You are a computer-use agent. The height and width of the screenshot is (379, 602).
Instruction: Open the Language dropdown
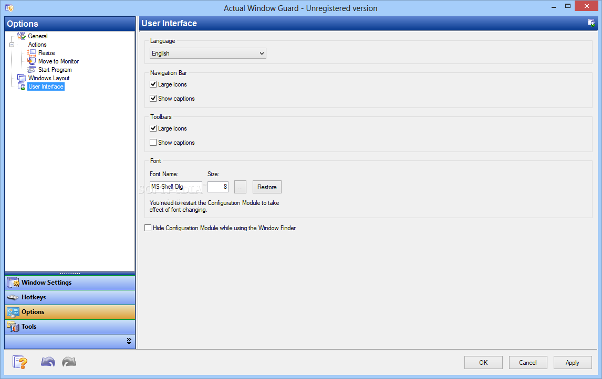coord(207,53)
